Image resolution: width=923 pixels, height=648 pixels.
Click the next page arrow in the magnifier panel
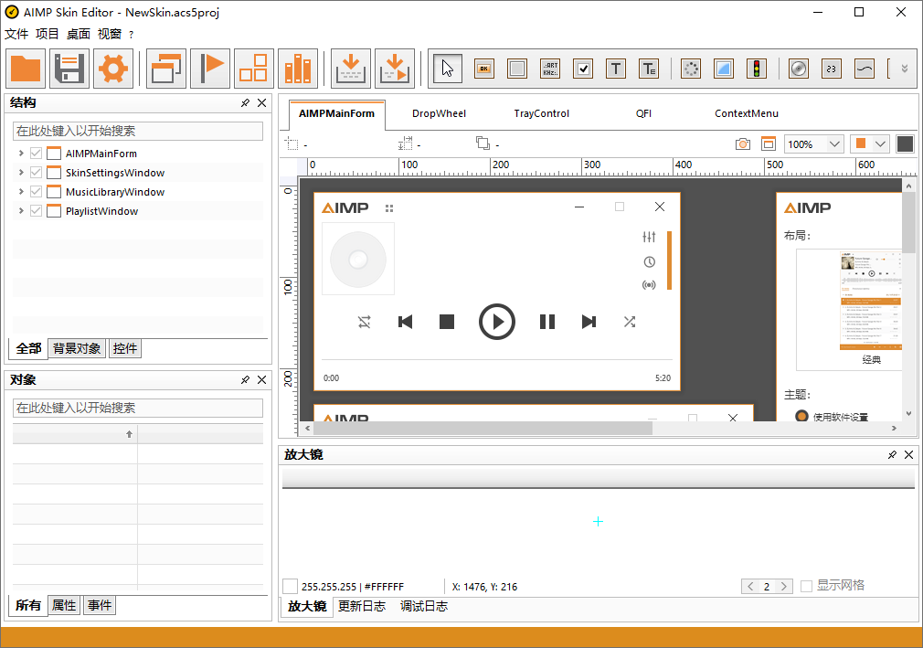point(784,586)
